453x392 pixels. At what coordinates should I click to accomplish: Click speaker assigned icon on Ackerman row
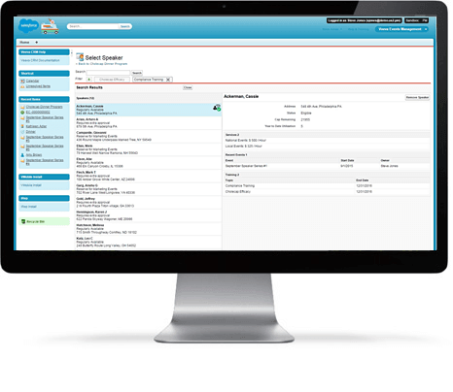[217, 108]
